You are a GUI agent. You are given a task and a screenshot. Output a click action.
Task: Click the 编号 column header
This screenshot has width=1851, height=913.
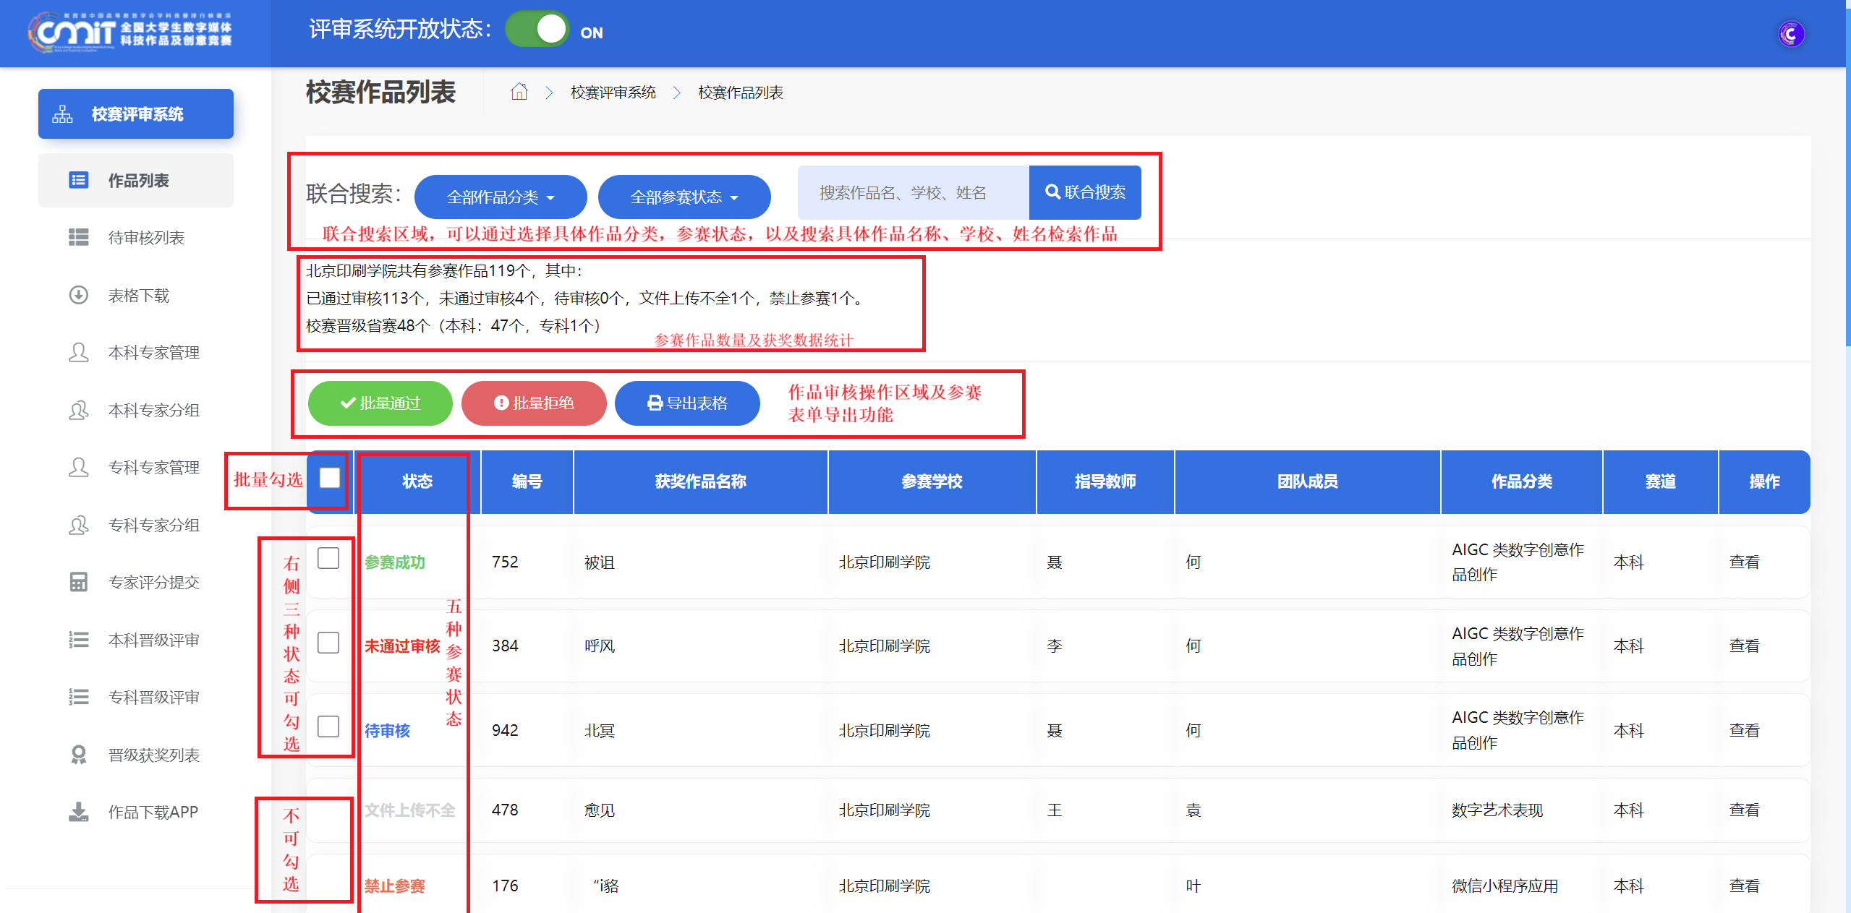point(527,481)
